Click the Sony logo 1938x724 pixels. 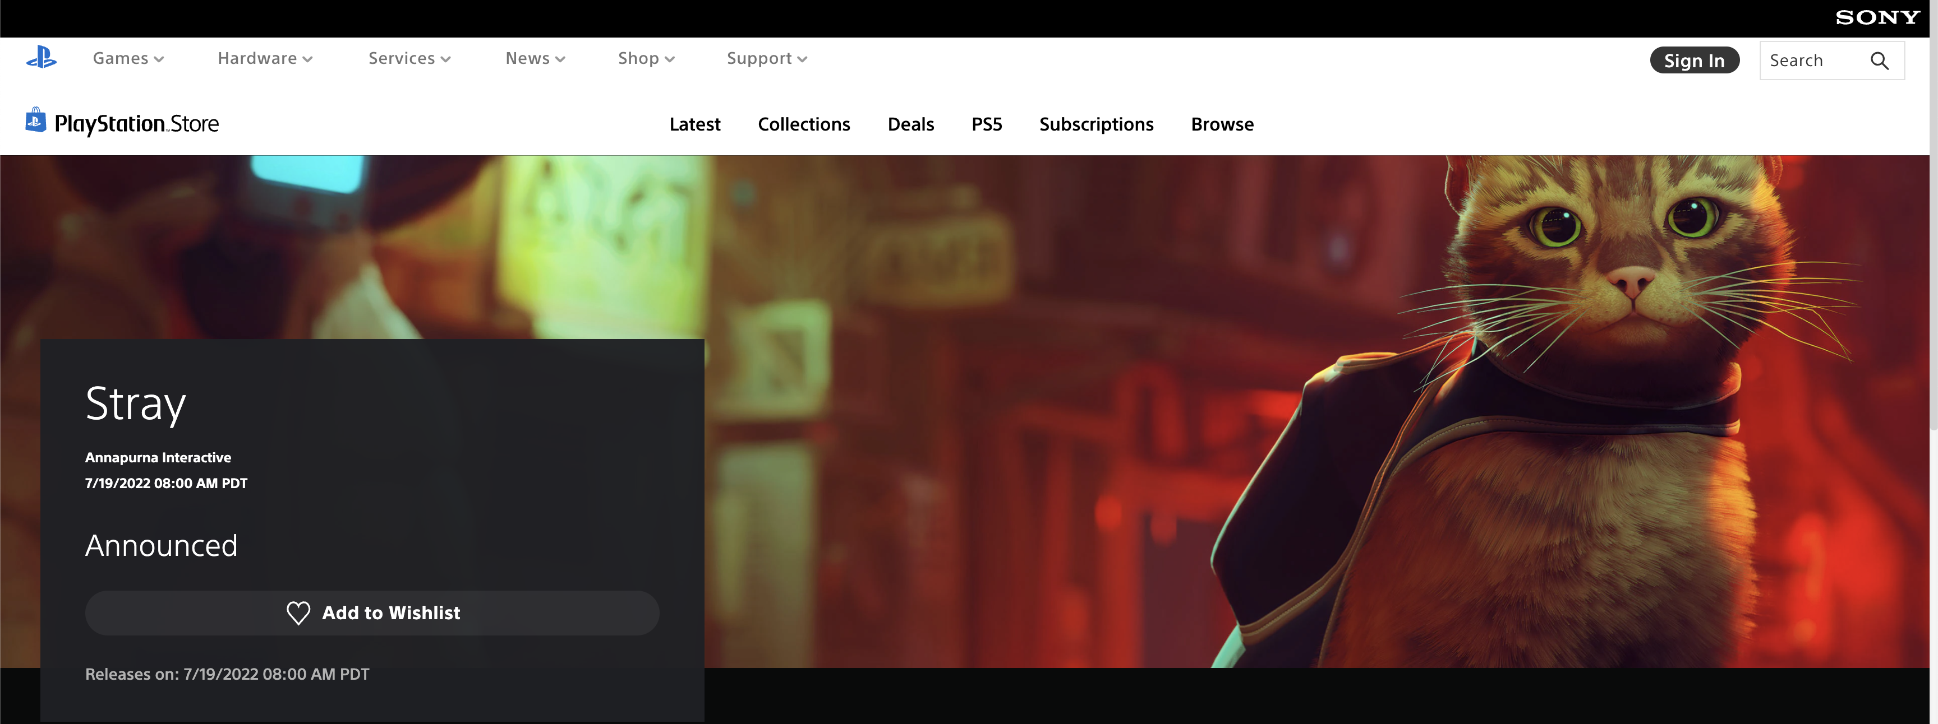pos(1877,17)
